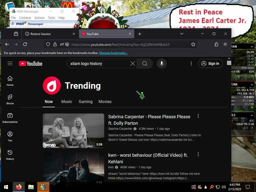Click the MSN Messenger taskbar icon

tap(43, 187)
